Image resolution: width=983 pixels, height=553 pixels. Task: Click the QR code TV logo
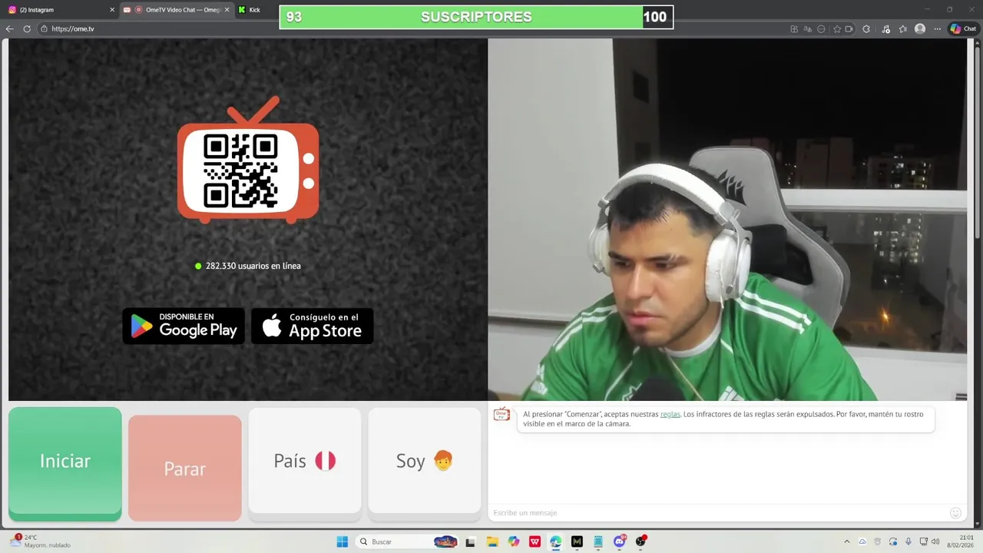(248, 161)
